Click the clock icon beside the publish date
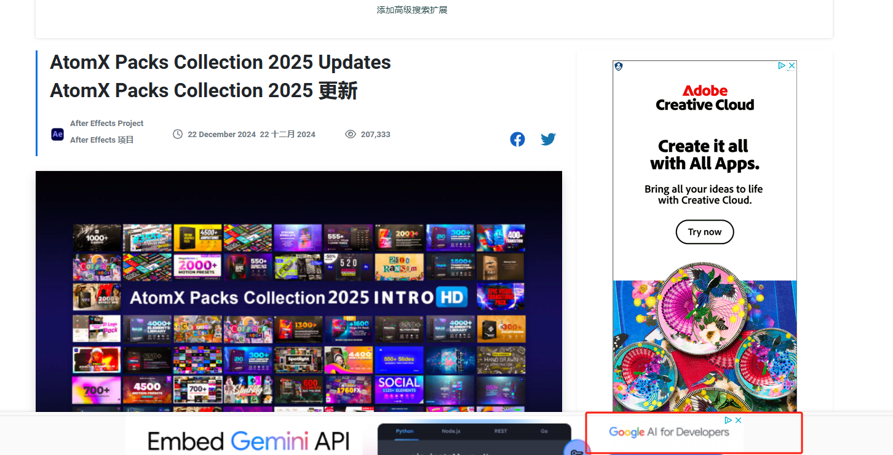This screenshot has width=893, height=455. pos(178,134)
